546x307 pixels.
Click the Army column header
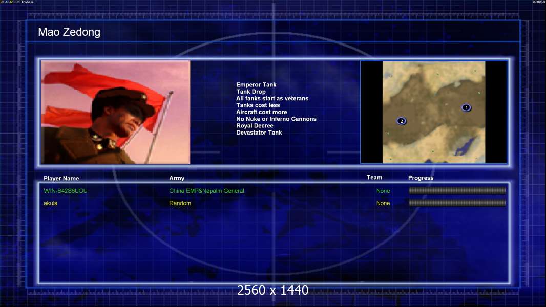tap(177, 178)
